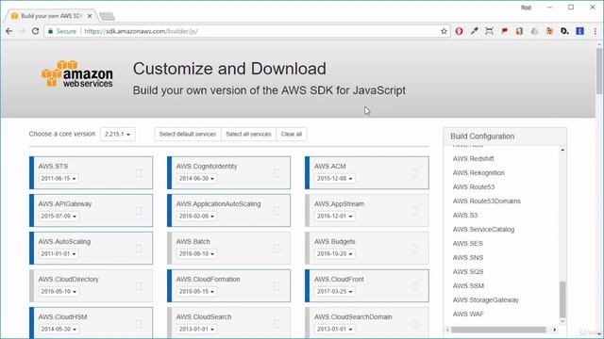Click AWS.Redshift in Build Configuration list
This screenshot has height=339, width=604.
pos(473,159)
